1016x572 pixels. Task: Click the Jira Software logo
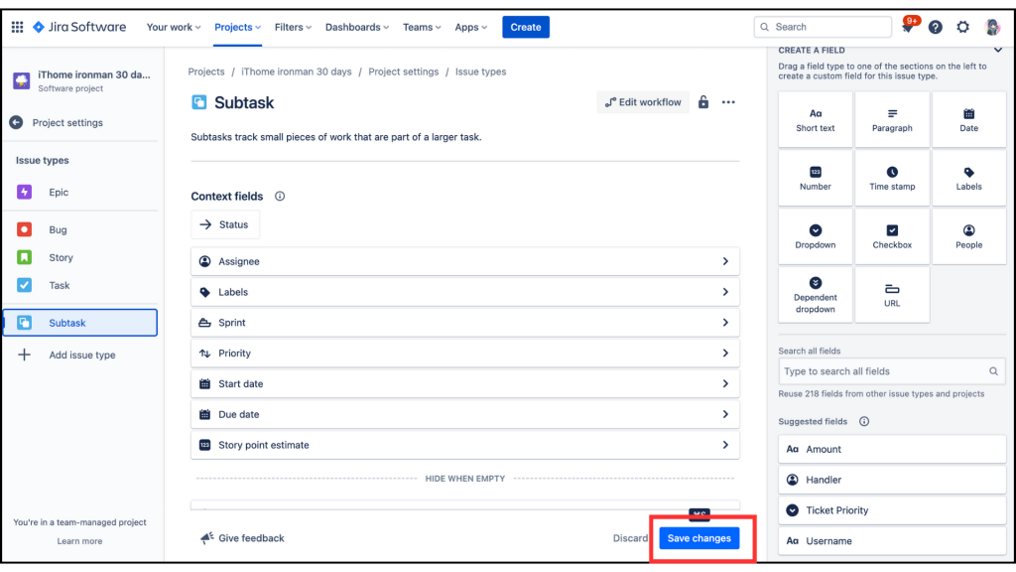[x=79, y=27]
